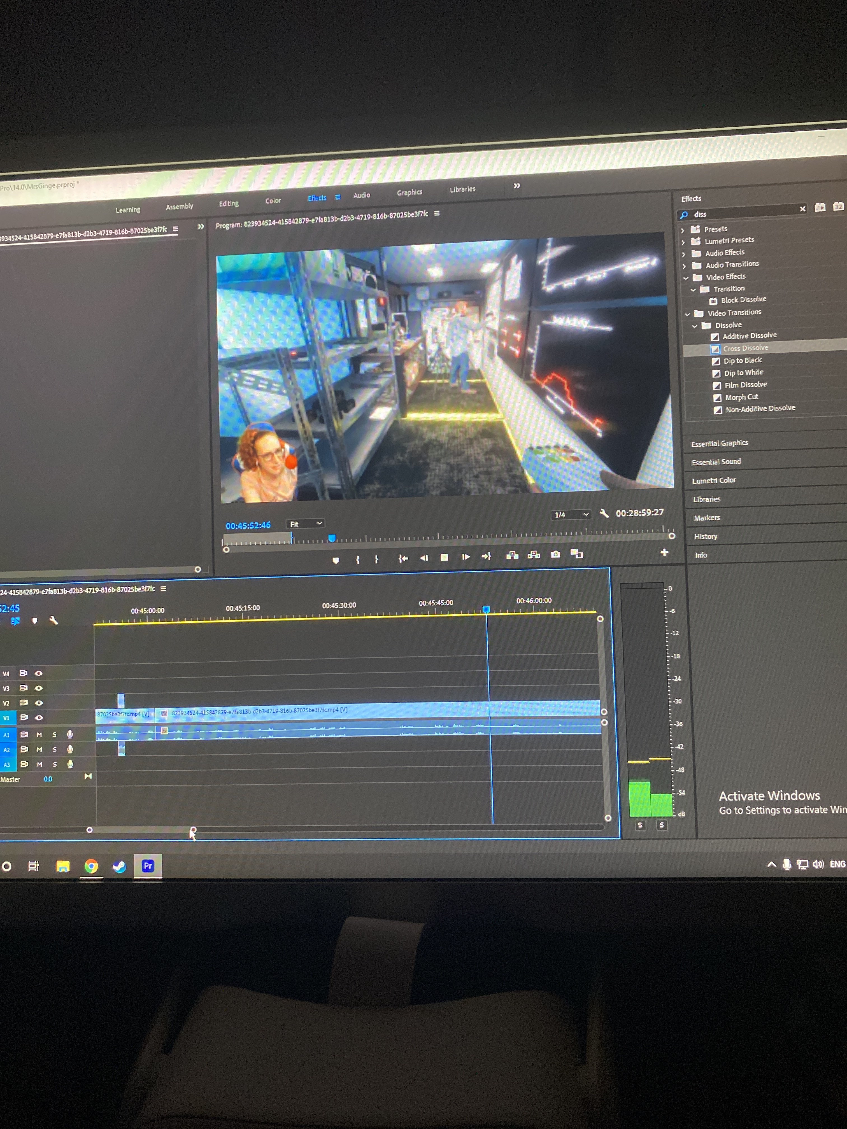Select the Dip to Black transition
This screenshot has height=1129, width=847.
[742, 360]
